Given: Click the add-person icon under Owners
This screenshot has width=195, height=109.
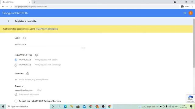Looking at the screenshot, I should (x=16, y=94).
